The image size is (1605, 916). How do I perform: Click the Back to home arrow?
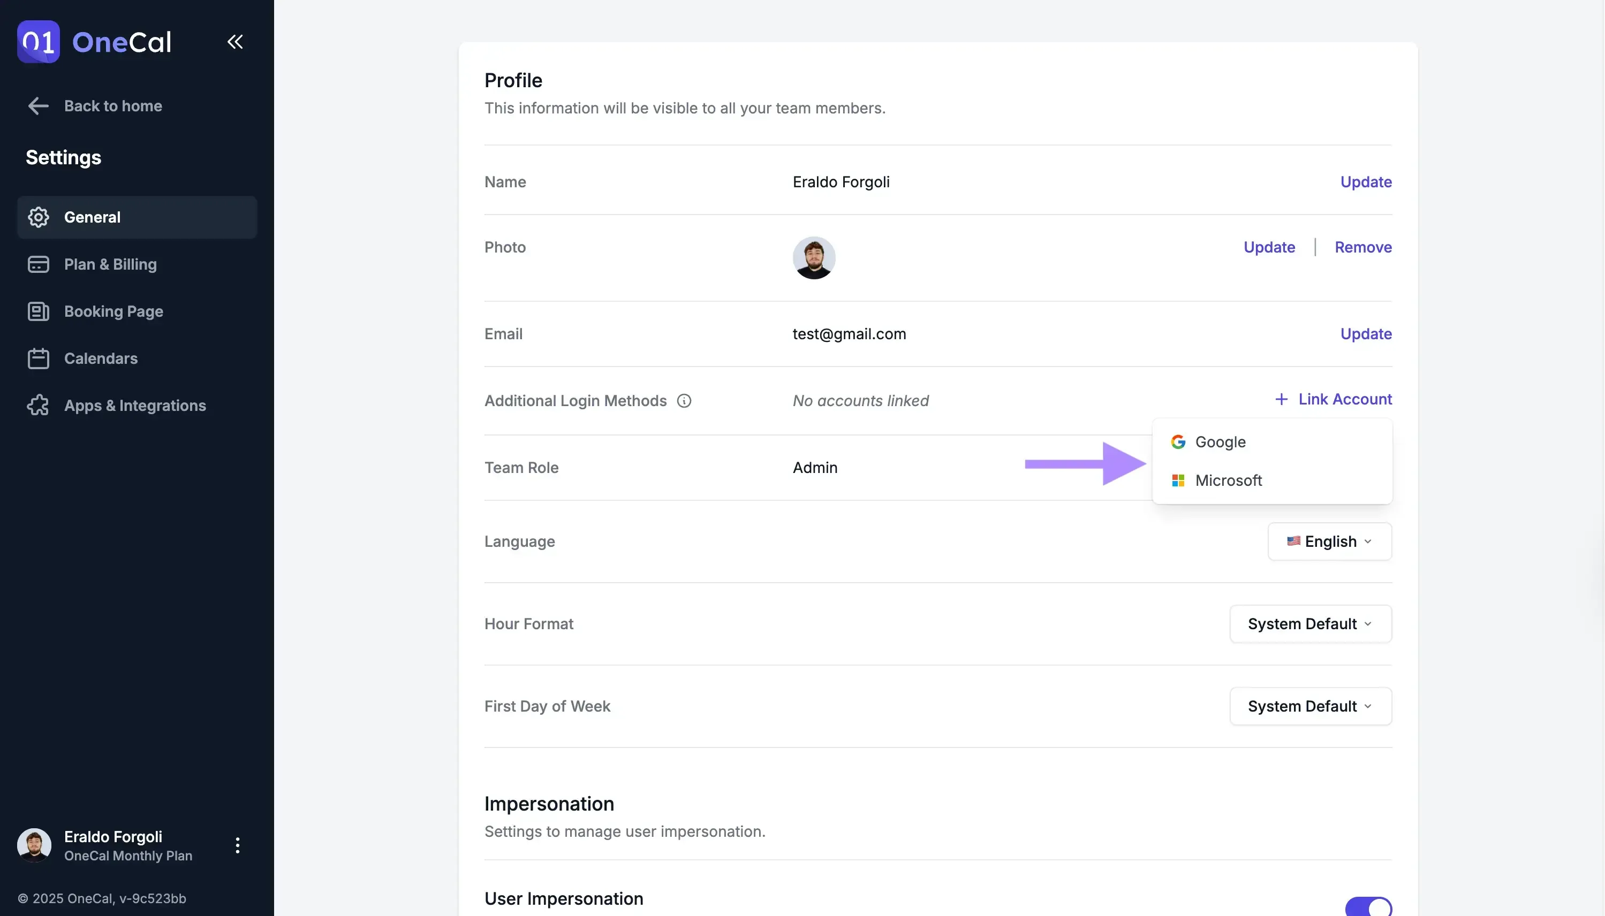pyautogui.click(x=39, y=106)
